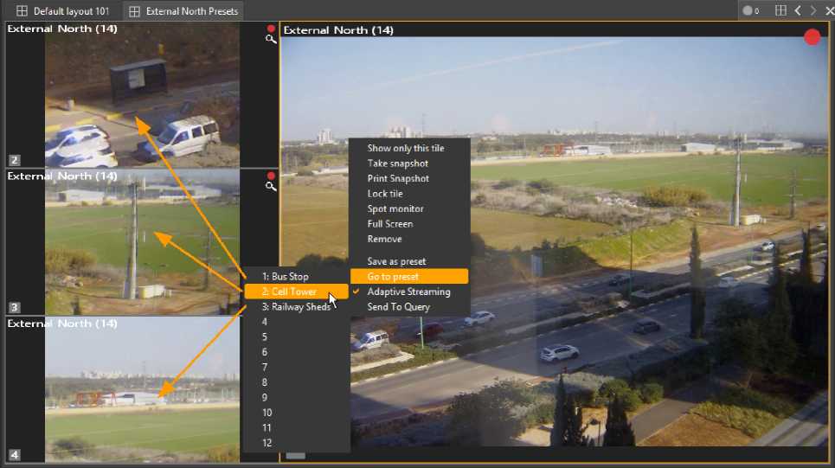
Task: Toggle the Adaptive Streaming checked option
Action: [x=408, y=292]
